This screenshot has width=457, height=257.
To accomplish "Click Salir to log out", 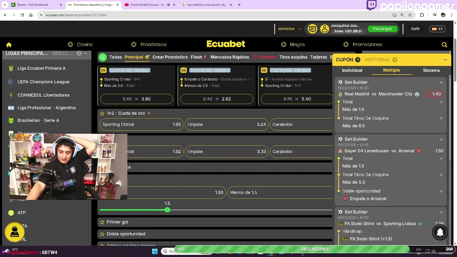I will (415, 29).
